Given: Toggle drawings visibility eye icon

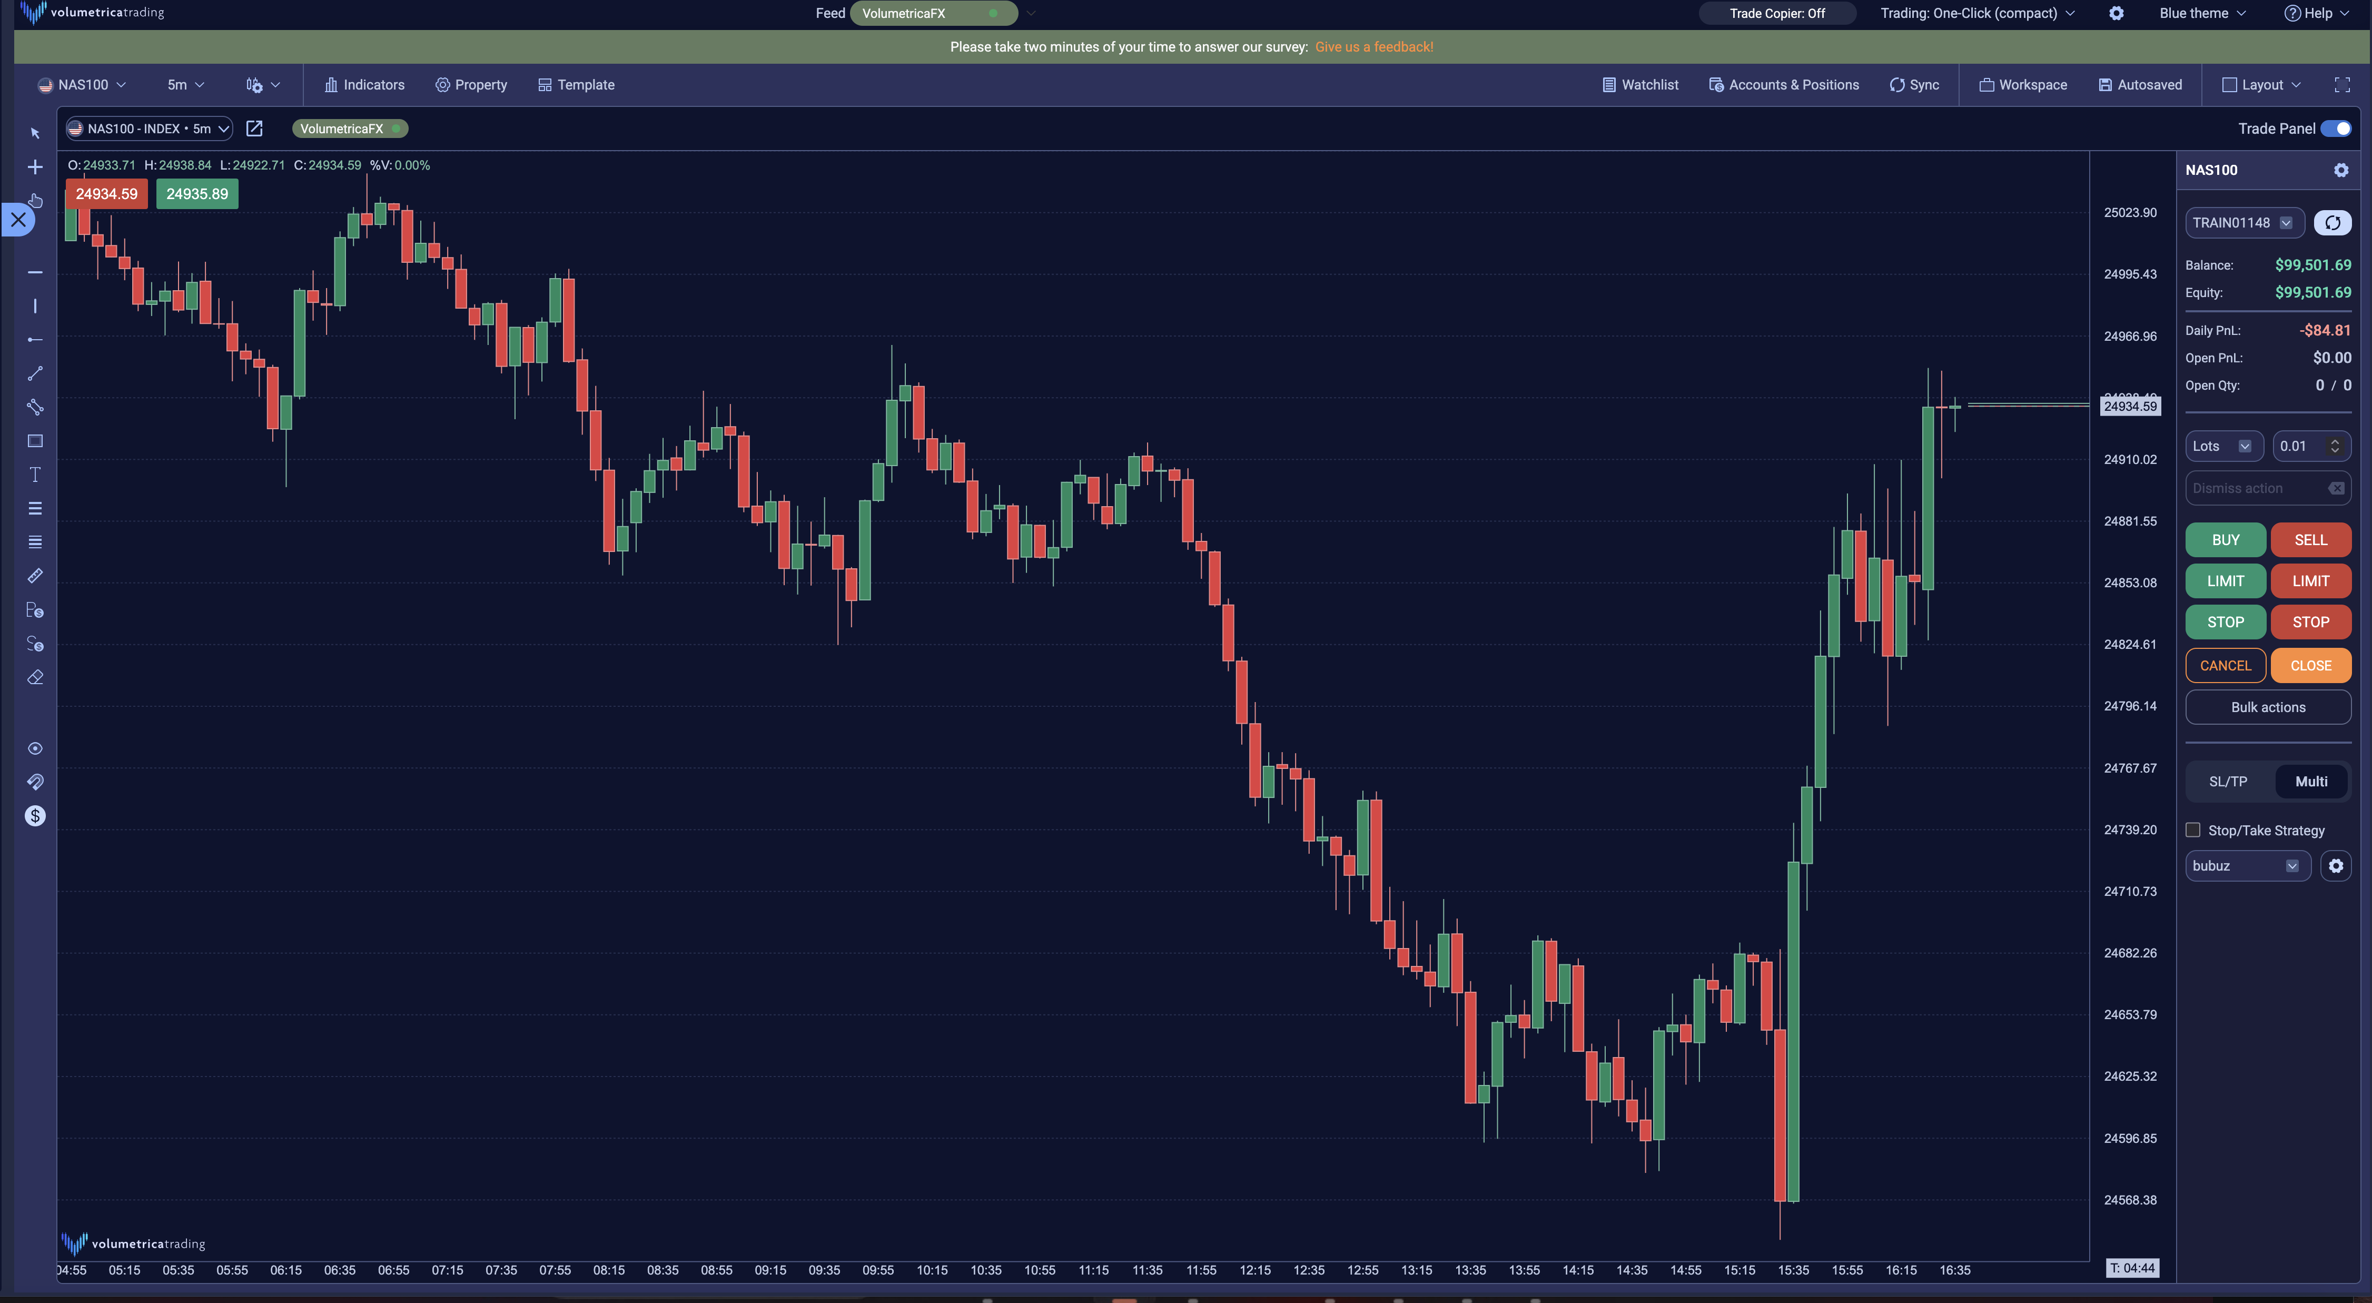Looking at the screenshot, I should [x=35, y=748].
